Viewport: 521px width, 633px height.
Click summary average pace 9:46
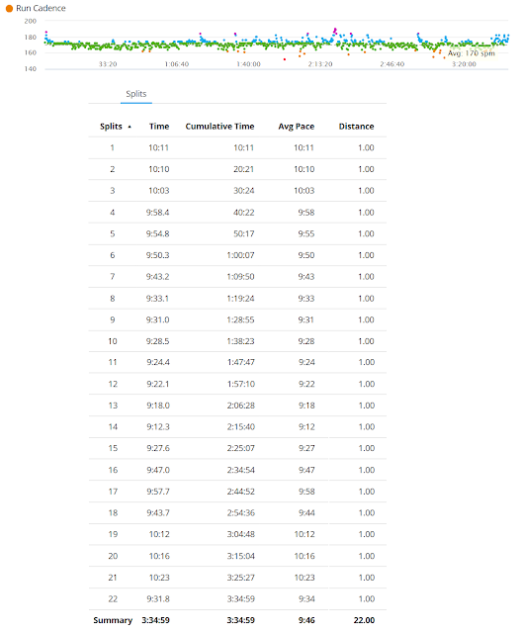click(306, 620)
